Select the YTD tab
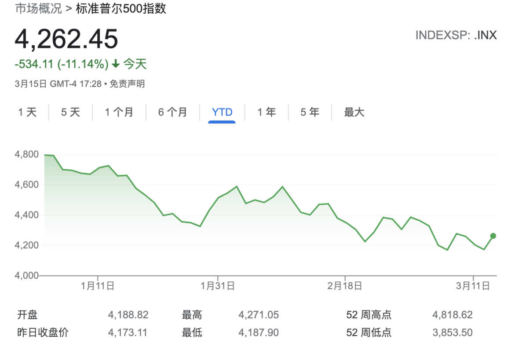Image resolution: width=522 pixels, height=349 pixels. 222,113
